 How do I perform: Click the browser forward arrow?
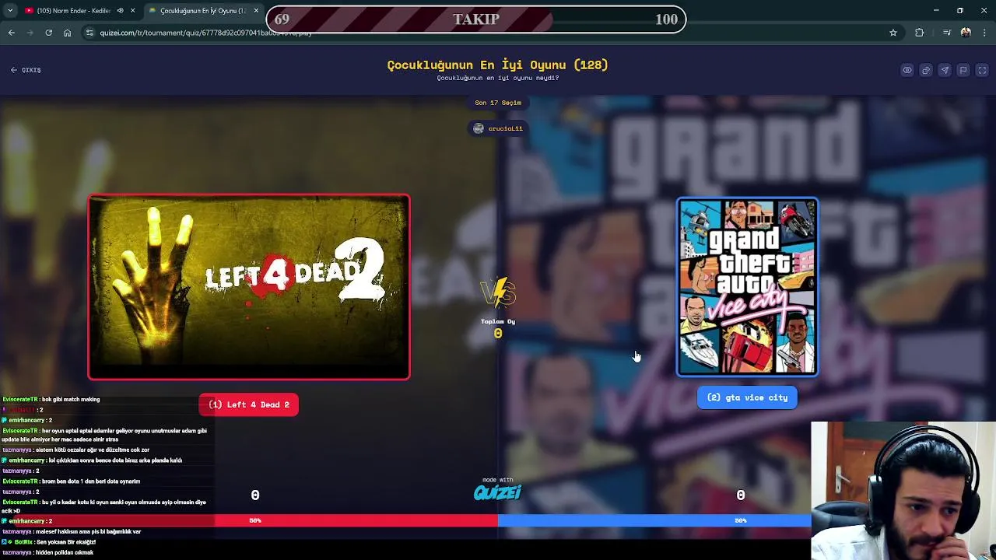[30, 33]
